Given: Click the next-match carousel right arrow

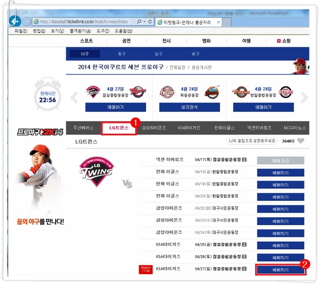Looking at the screenshot, I should pyautogui.click(x=304, y=97).
